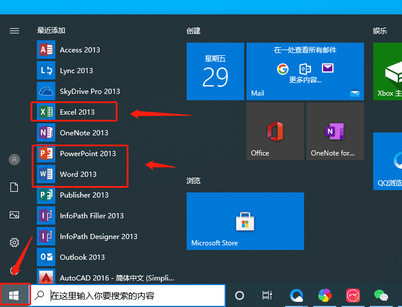The image size is (402, 307).
Task: Click the purple envelope icon in Mail tile
Action: tap(328, 68)
